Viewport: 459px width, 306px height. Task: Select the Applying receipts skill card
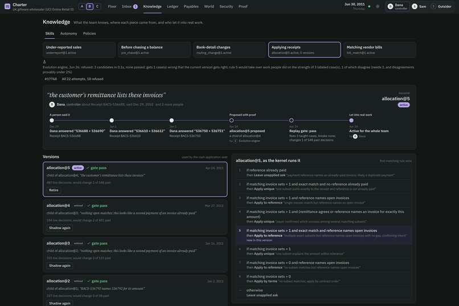[305, 50]
